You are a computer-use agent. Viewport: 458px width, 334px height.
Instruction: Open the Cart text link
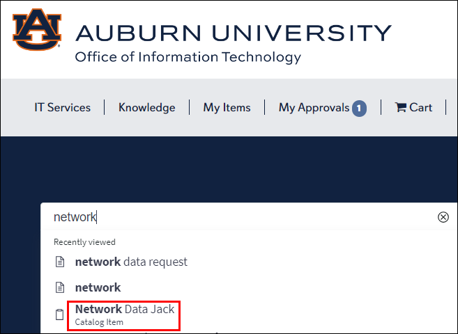(420, 107)
